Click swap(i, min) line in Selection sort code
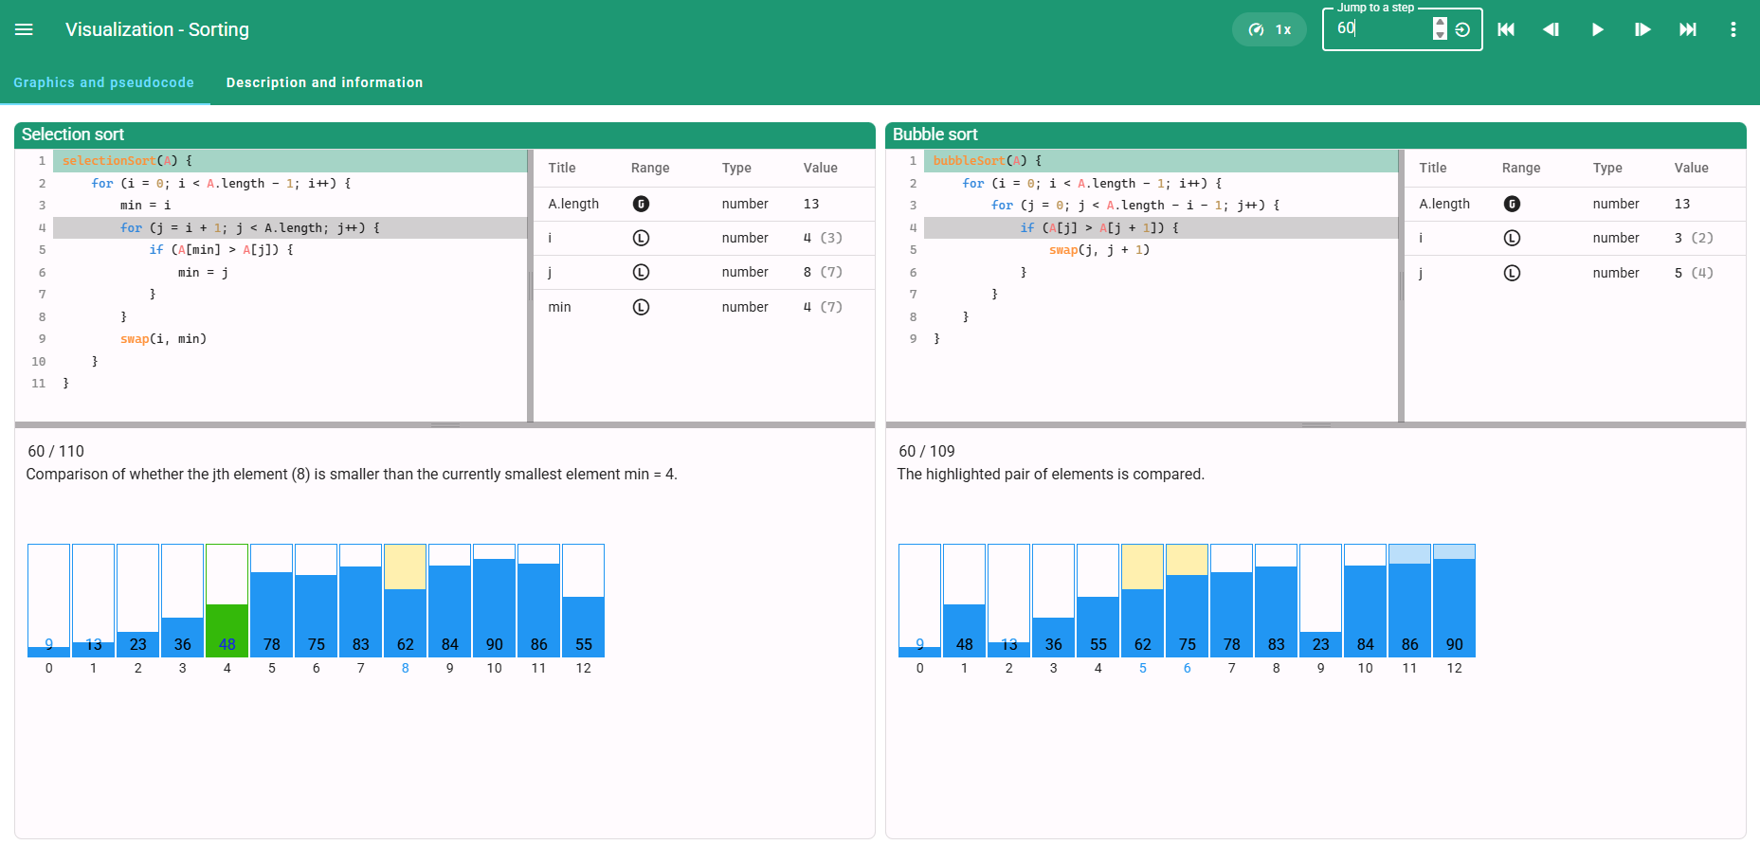1760x845 pixels. point(163,339)
